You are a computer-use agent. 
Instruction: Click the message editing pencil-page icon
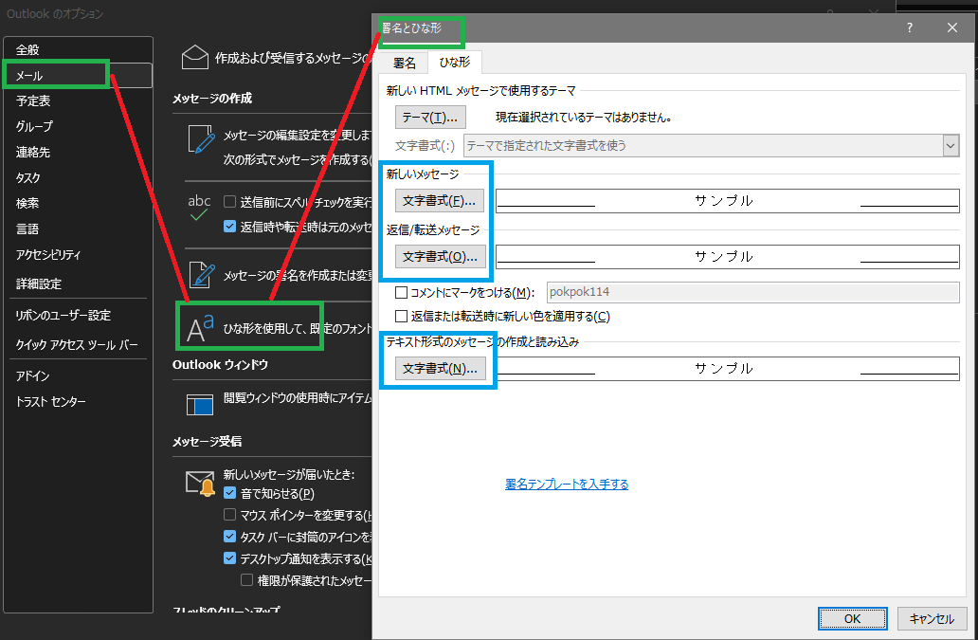point(201,139)
